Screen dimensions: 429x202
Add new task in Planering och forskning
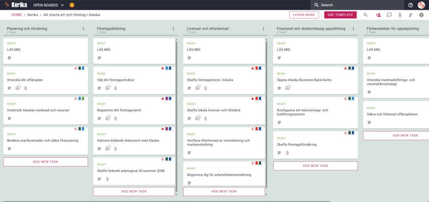46,162
